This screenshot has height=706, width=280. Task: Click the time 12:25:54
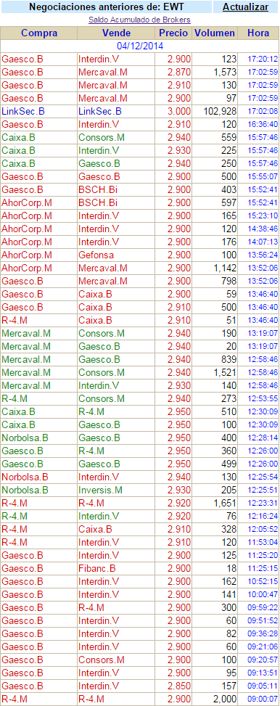[x=263, y=477]
